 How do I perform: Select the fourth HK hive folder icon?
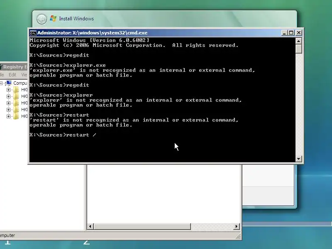(16, 110)
